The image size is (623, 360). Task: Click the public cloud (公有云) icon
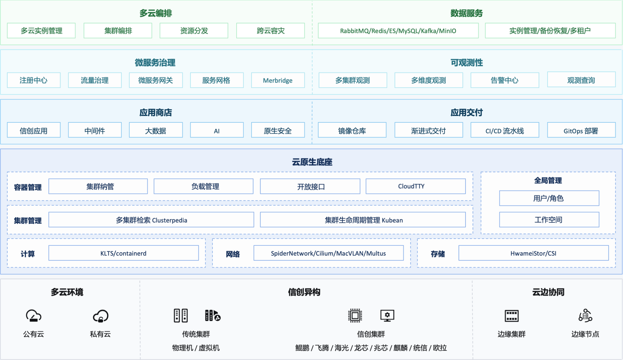tap(33, 316)
